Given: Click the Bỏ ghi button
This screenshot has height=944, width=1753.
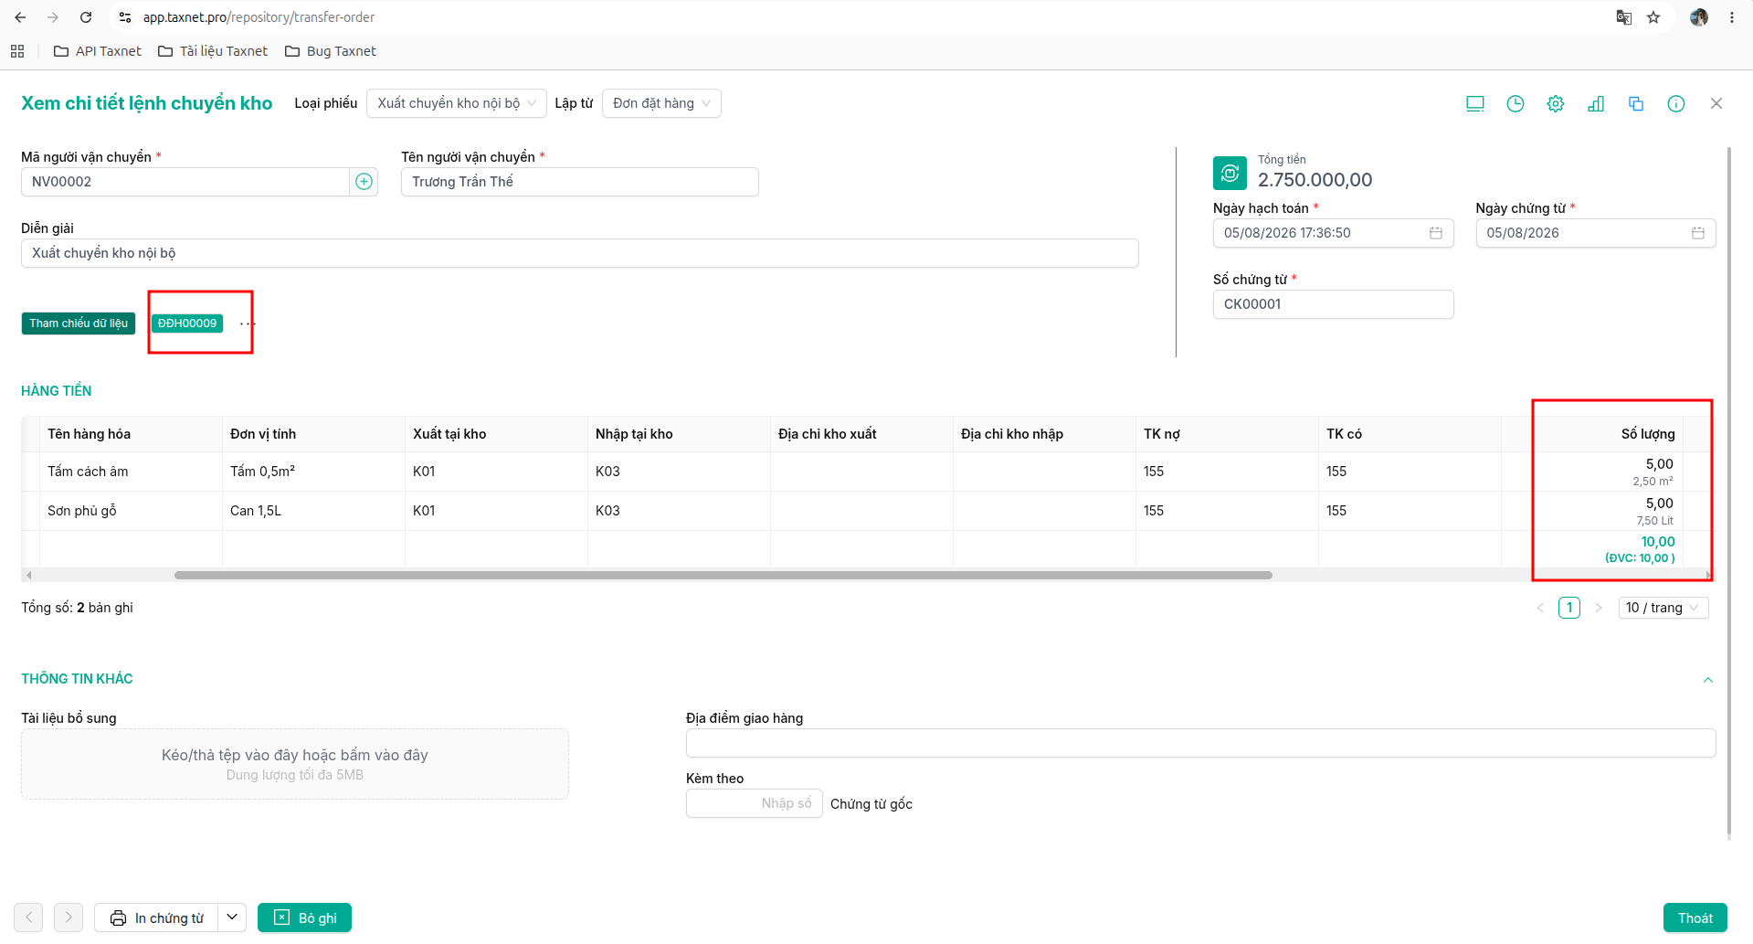Looking at the screenshot, I should (305, 917).
